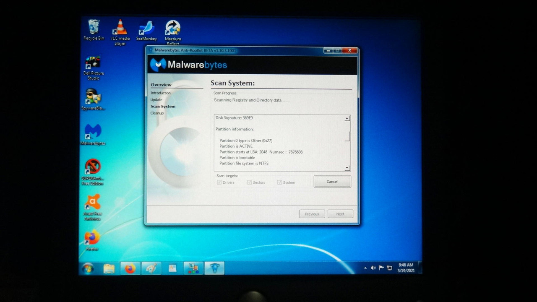
Task: Click the Windows Start button
Action: coord(88,268)
